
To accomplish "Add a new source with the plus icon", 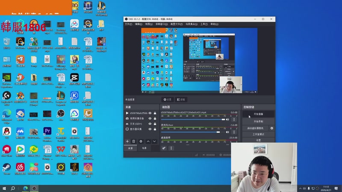I will (x=127, y=141).
